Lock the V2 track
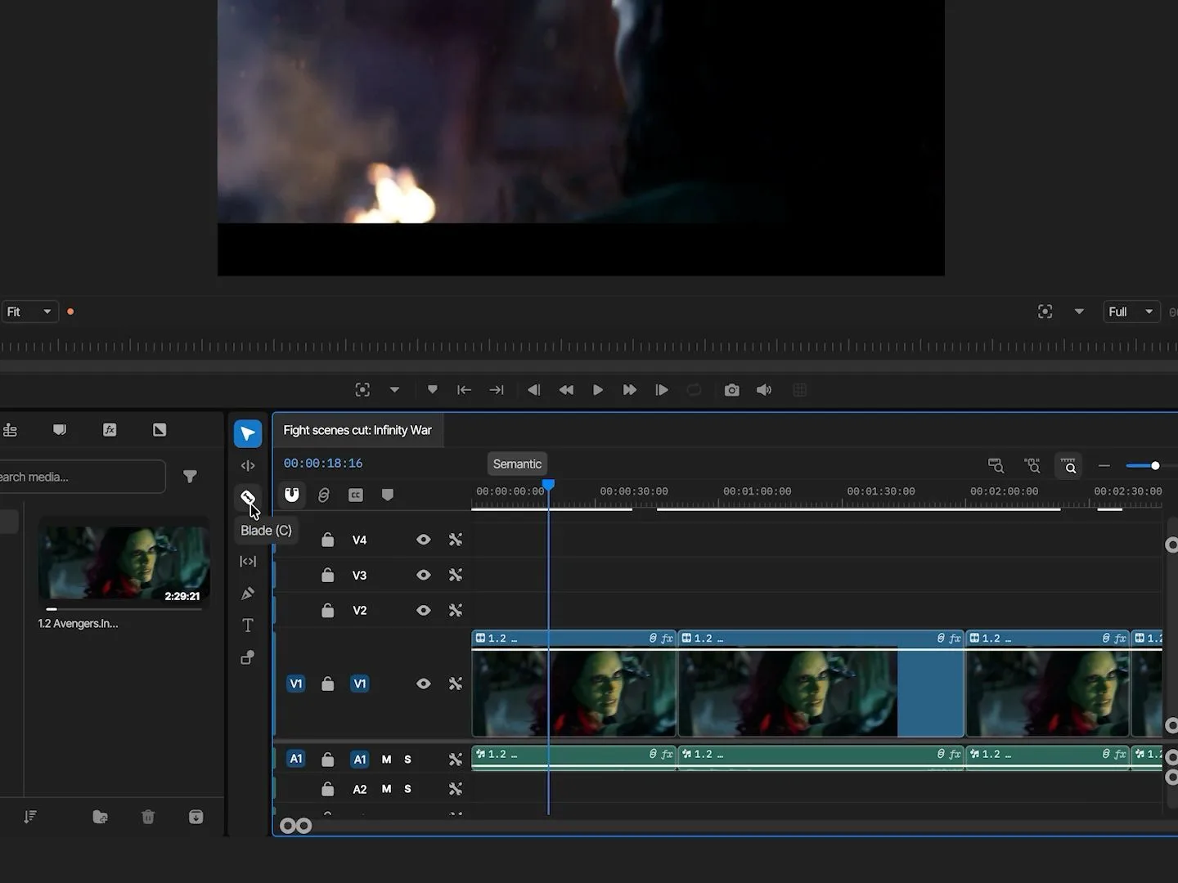 (327, 611)
